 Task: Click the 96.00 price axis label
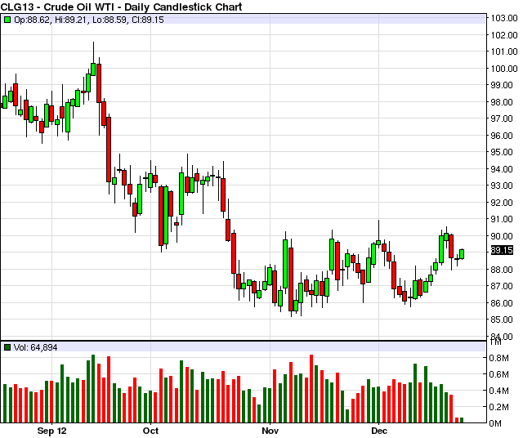(x=502, y=136)
